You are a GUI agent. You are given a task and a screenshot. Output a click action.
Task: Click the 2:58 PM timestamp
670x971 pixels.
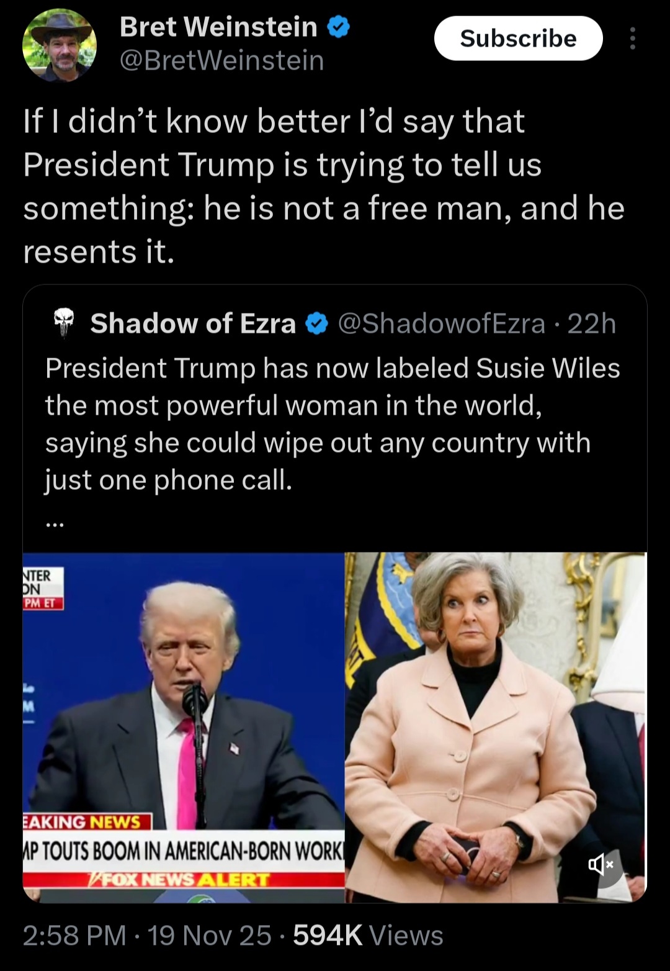pyautogui.click(x=74, y=935)
